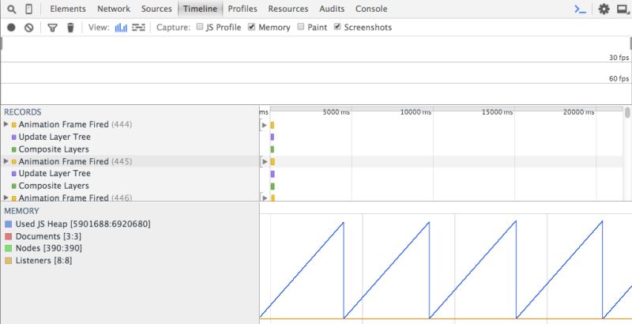
Task: Expand Animation Frame Fired (445) record
Action: click(6, 161)
